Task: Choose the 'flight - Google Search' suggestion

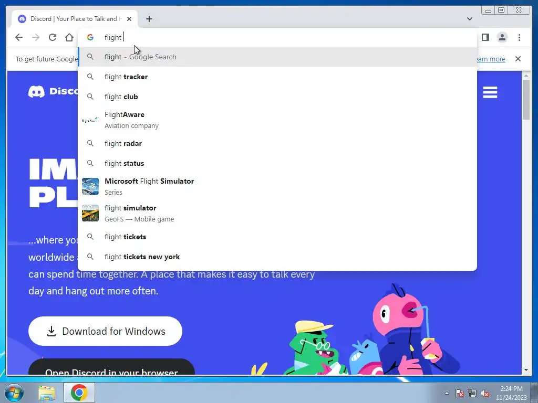Action: coord(277,57)
